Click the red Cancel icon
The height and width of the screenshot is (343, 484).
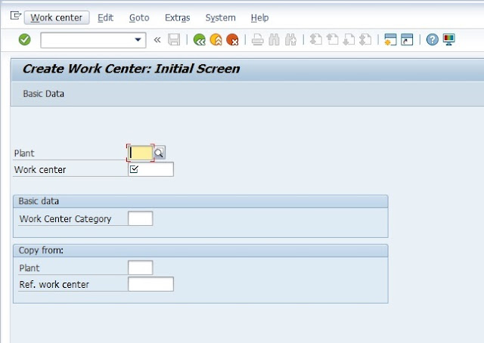point(232,40)
